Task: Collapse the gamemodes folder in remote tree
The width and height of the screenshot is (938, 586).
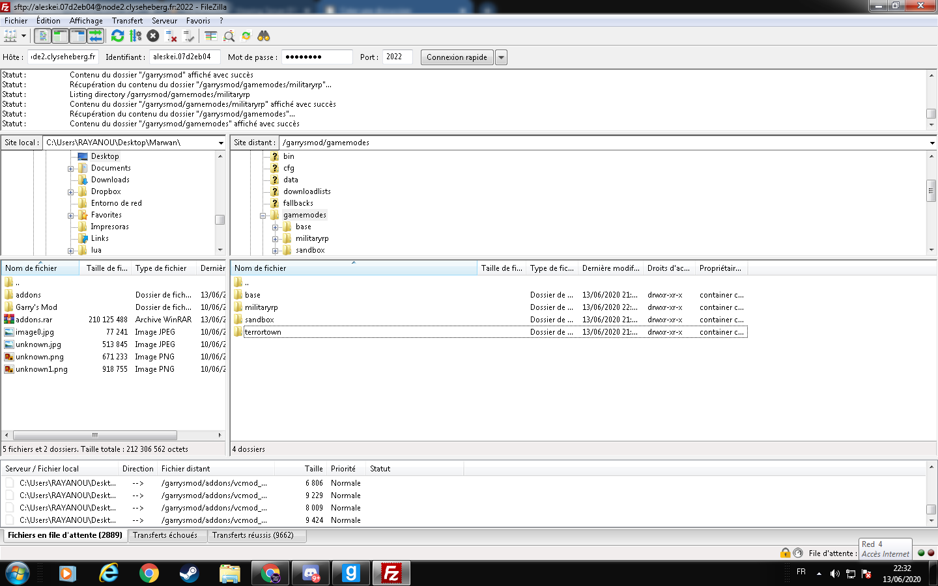Action: click(x=263, y=216)
